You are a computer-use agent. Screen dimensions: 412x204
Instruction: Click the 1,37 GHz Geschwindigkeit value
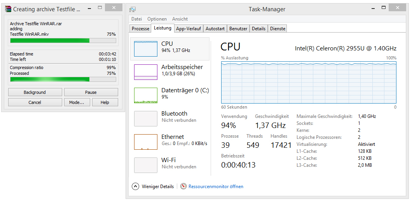click(271, 125)
